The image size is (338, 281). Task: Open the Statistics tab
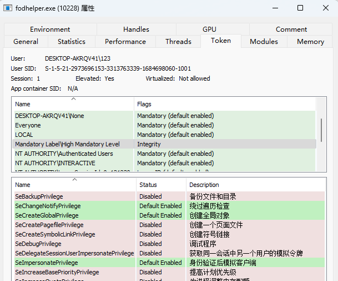pyautogui.click(x=72, y=42)
